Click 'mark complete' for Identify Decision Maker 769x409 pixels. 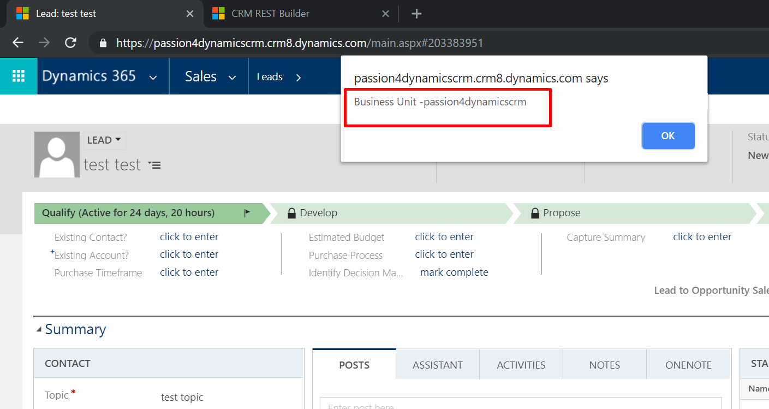tap(454, 272)
